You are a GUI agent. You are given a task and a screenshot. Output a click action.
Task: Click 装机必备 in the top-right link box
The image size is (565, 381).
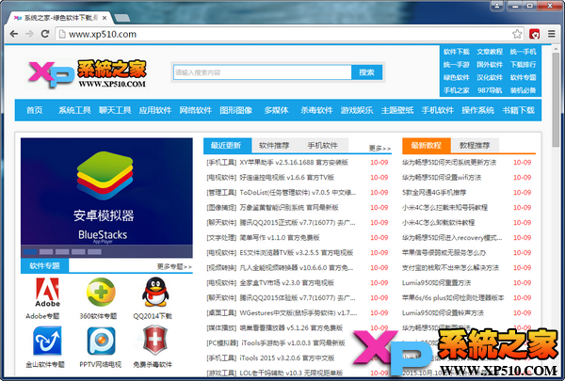coord(523,90)
